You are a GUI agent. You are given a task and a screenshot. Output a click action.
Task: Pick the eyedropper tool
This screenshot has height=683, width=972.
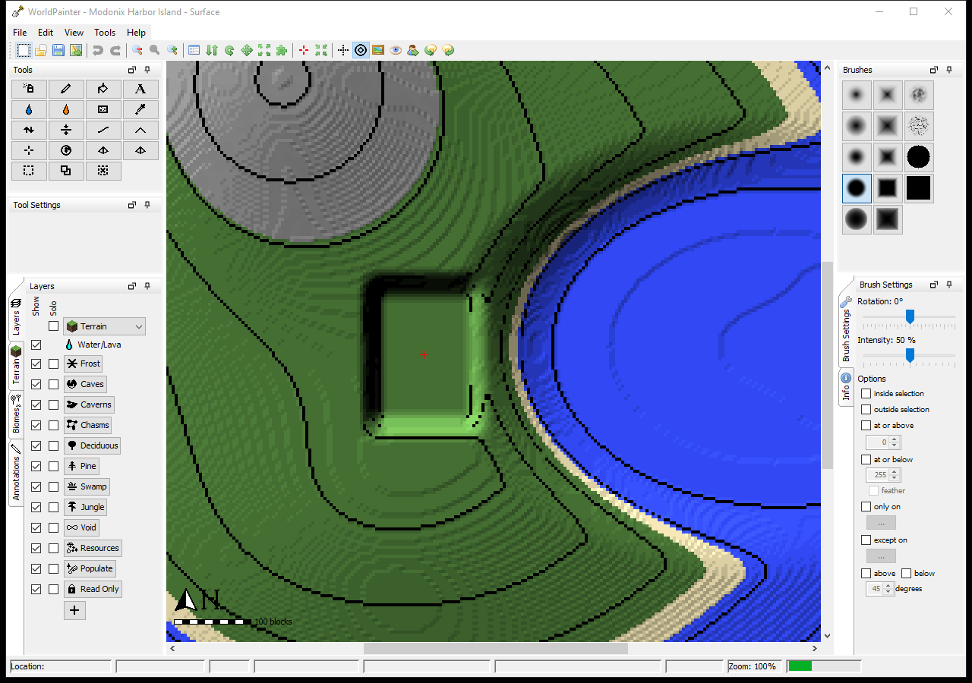pos(140,109)
